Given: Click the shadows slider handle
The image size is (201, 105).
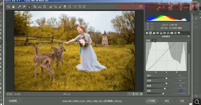Looking at the screenshot, I should point(163,94).
